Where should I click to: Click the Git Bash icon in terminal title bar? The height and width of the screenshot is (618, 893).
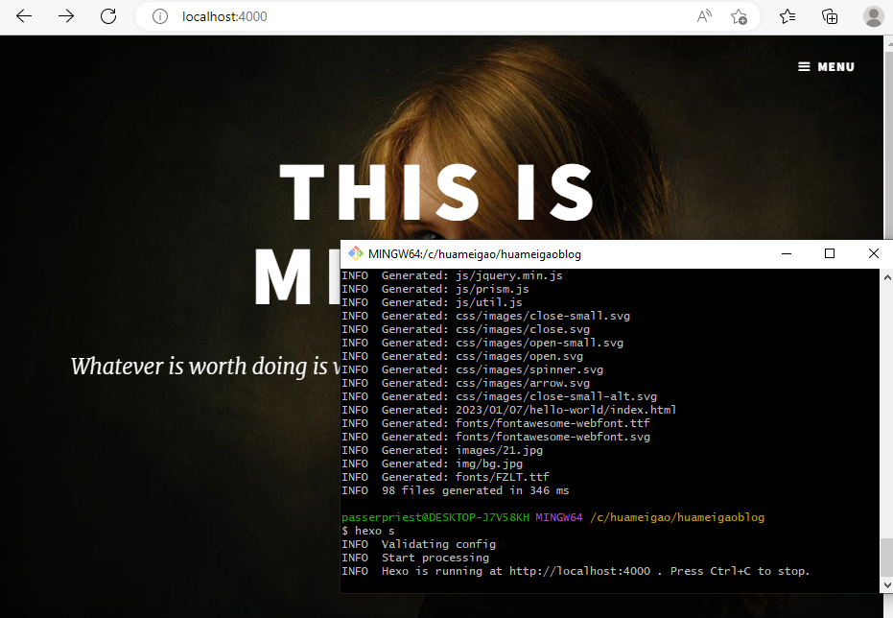click(355, 254)
